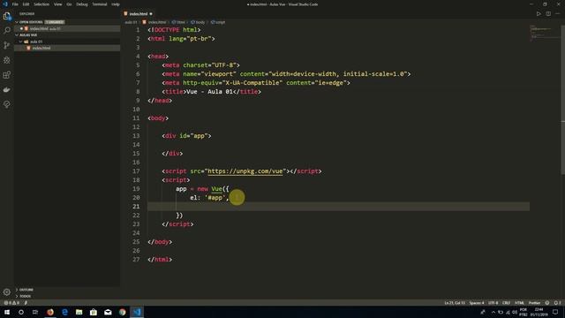The height and width of the screenshot is (318, 565).
Task: Change end of line sequence CRLF
Action: [x=506, y=303]
